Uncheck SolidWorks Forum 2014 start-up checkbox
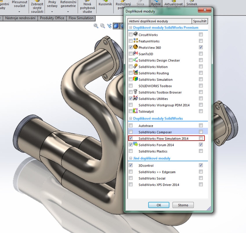This screenshot has width=246, height=233. pos(201,145)
